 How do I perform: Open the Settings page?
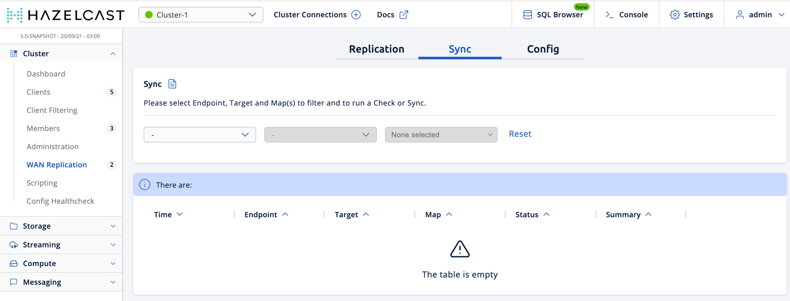[691, 15]
